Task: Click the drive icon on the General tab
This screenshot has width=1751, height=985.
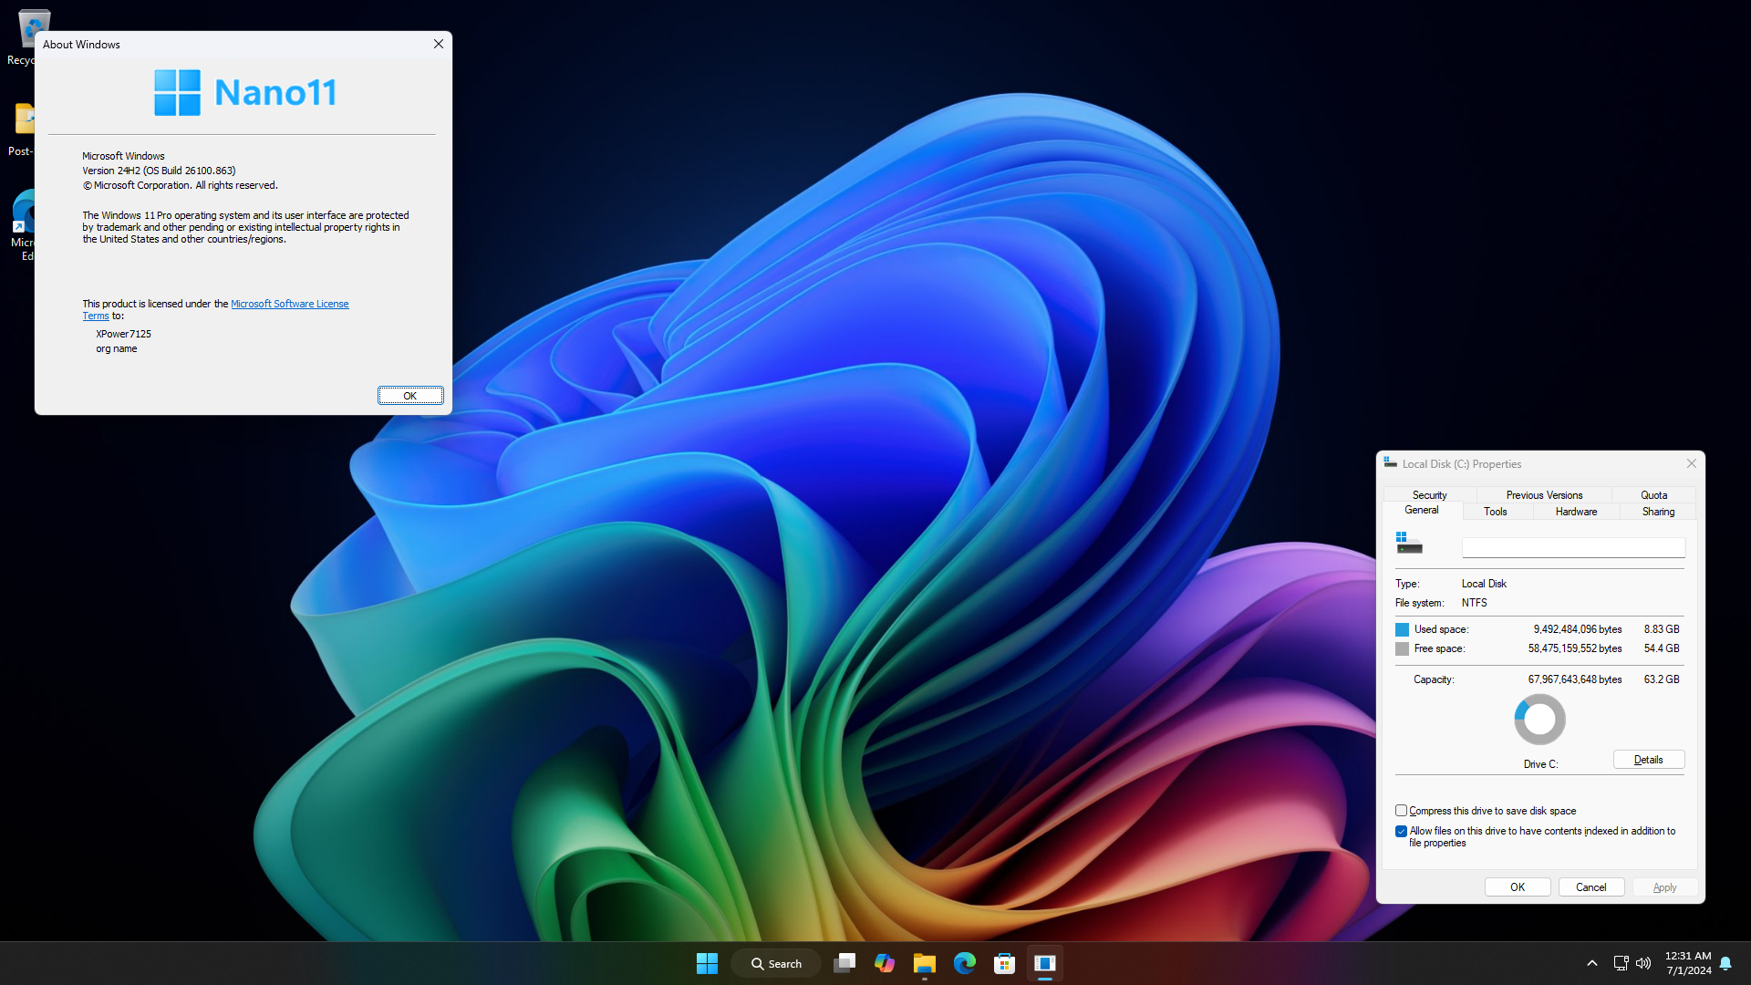Action: 1408,542
